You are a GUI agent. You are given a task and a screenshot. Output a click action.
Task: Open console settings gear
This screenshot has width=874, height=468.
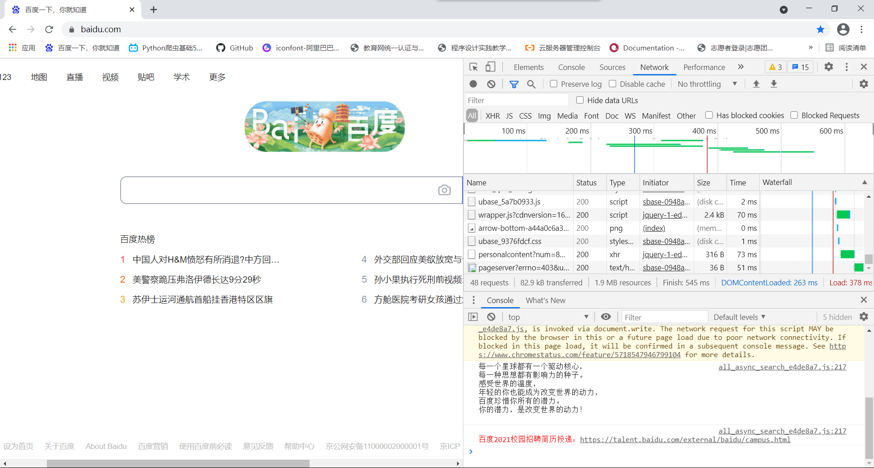pyautogui.click(x=864, y=317)
